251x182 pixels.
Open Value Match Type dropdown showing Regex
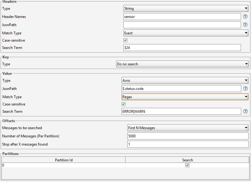tap(185, 97)
